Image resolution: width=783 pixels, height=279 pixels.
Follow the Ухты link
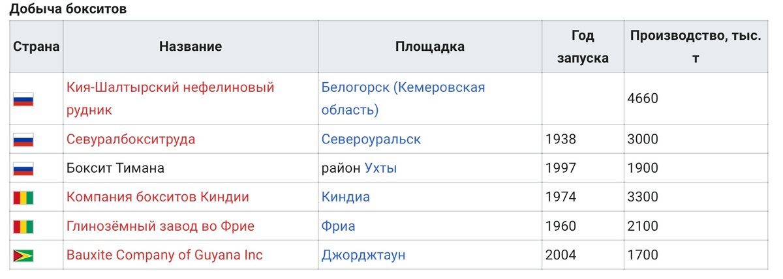coord(380,168)
